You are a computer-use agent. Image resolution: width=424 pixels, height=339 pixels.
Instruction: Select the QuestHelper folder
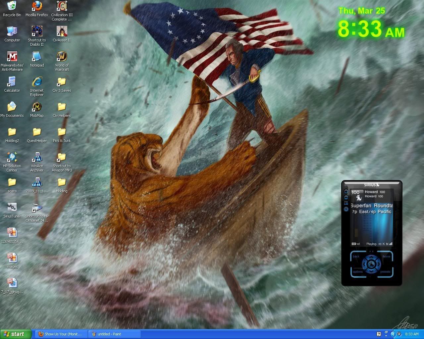[x=37, y=135]
